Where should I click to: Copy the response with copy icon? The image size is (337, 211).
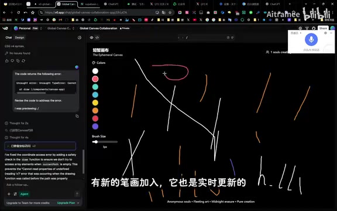[18, 61]
